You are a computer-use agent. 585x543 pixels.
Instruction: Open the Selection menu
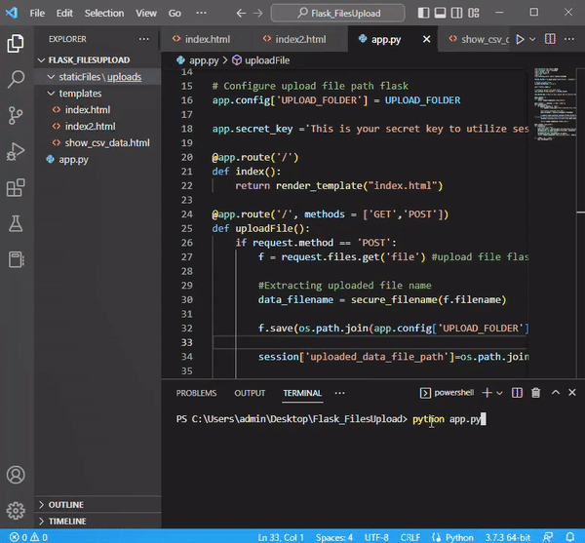coord(103,14)
